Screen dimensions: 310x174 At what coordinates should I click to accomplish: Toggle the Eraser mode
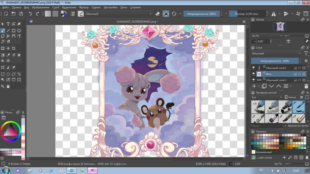tap(157, 14)
